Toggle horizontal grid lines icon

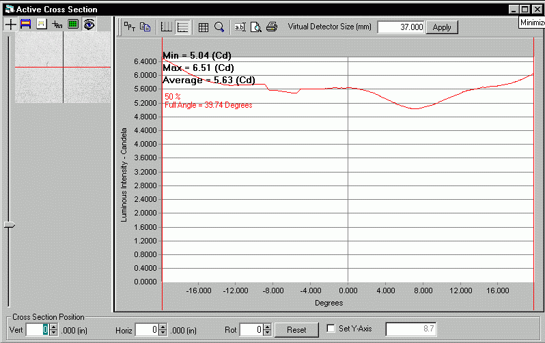pyautogui.click(x=183, y=27)
